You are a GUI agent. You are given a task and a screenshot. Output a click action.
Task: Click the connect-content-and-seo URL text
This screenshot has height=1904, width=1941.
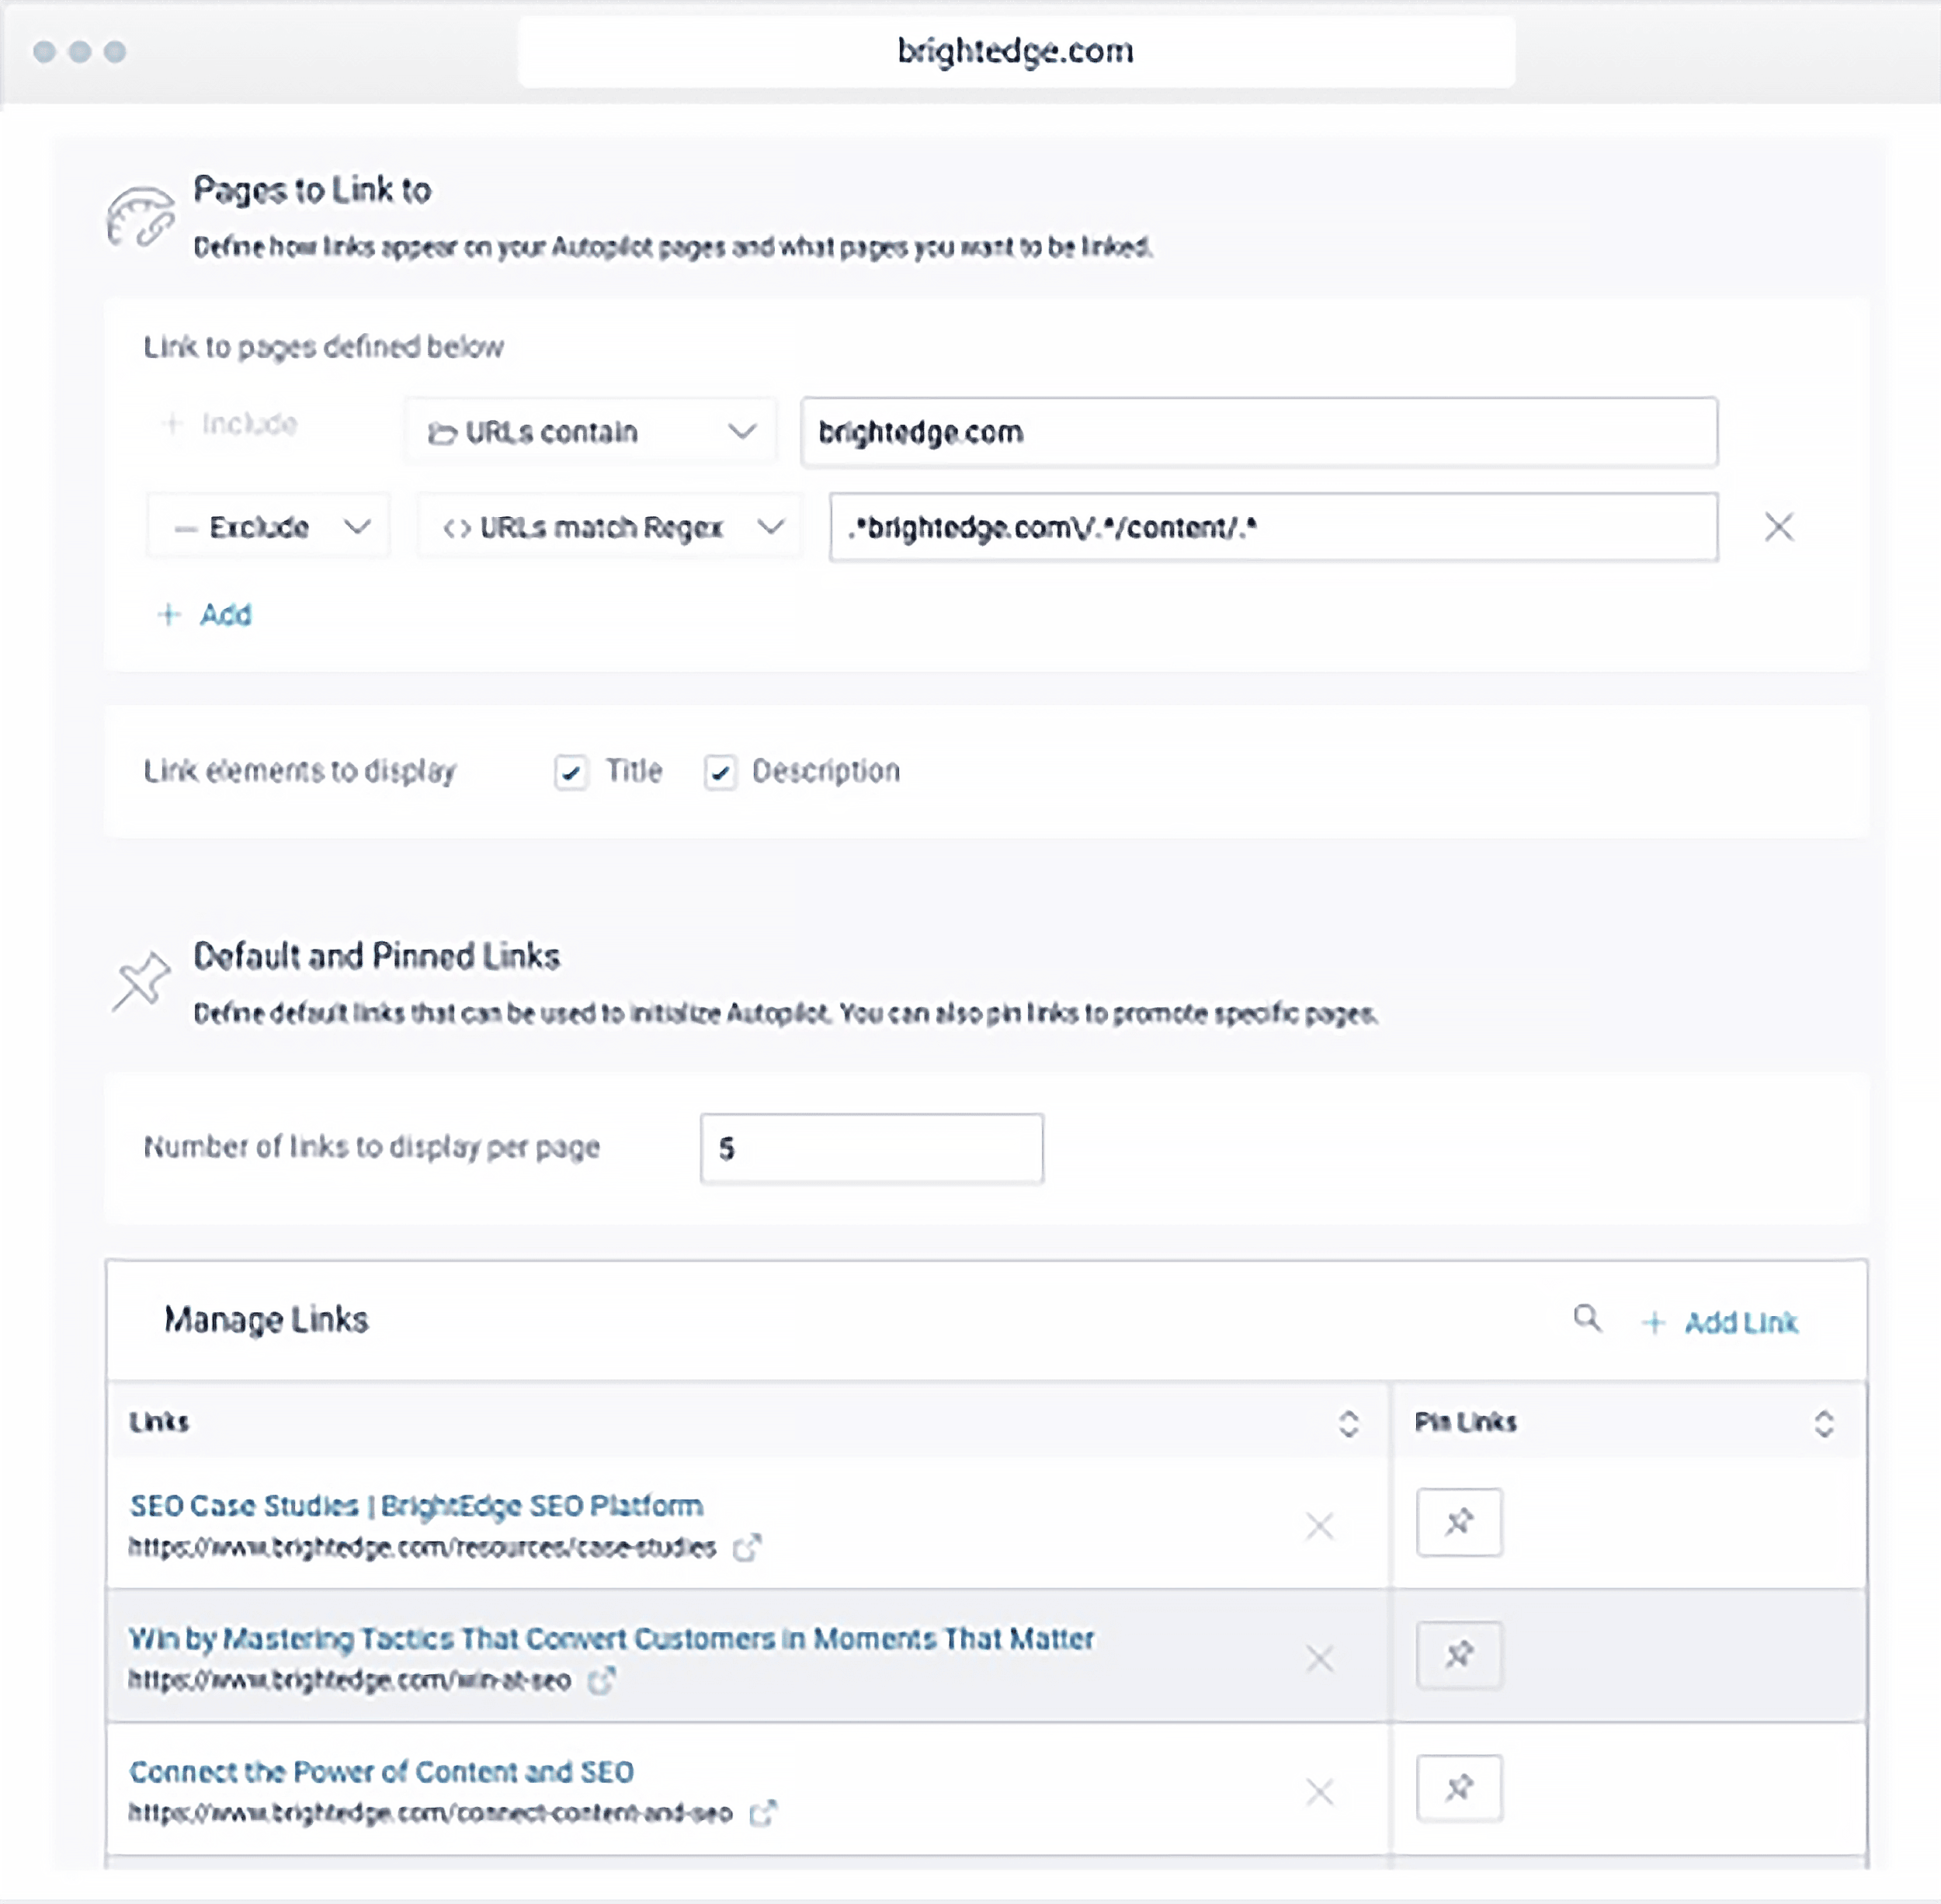(430, 1812)
